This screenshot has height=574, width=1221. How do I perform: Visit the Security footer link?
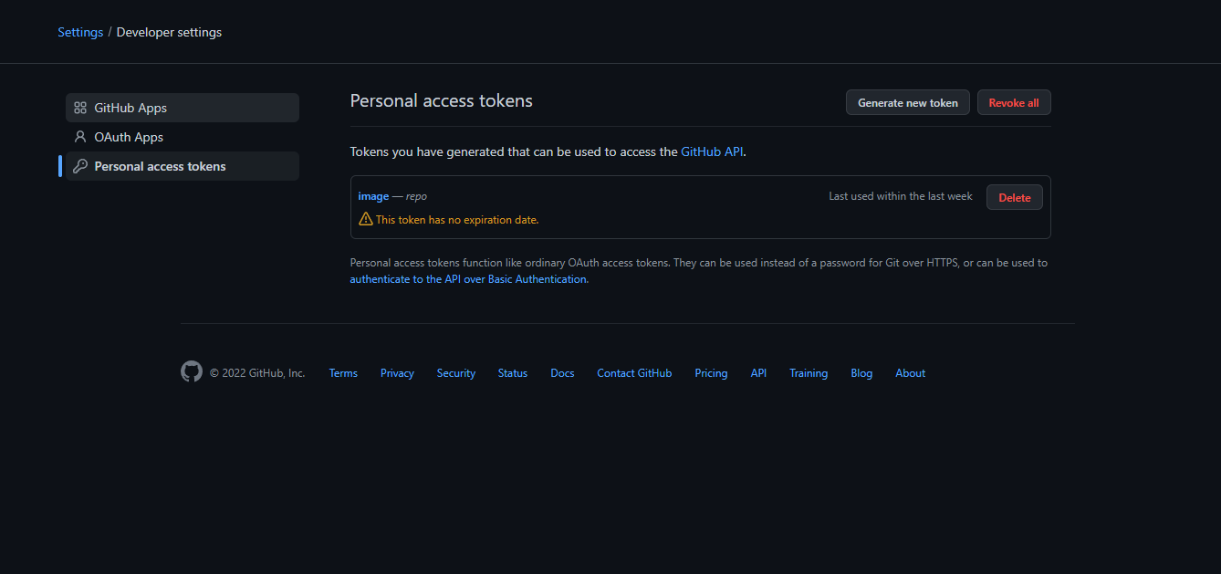click(456, 373)
